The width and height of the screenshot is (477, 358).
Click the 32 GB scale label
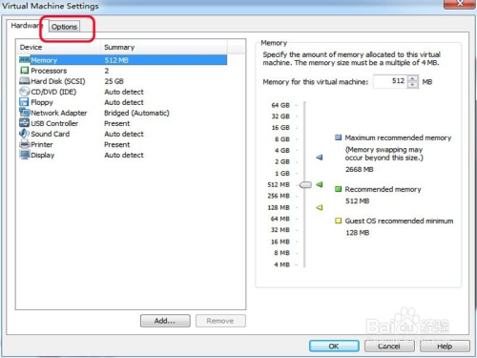(x=280, y=116)
